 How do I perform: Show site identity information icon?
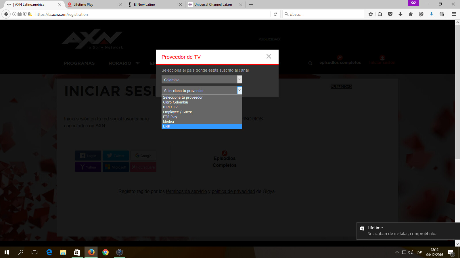(14, 14)
